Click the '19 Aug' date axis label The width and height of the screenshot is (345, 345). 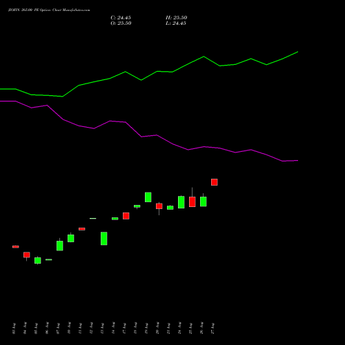[147, 328]
